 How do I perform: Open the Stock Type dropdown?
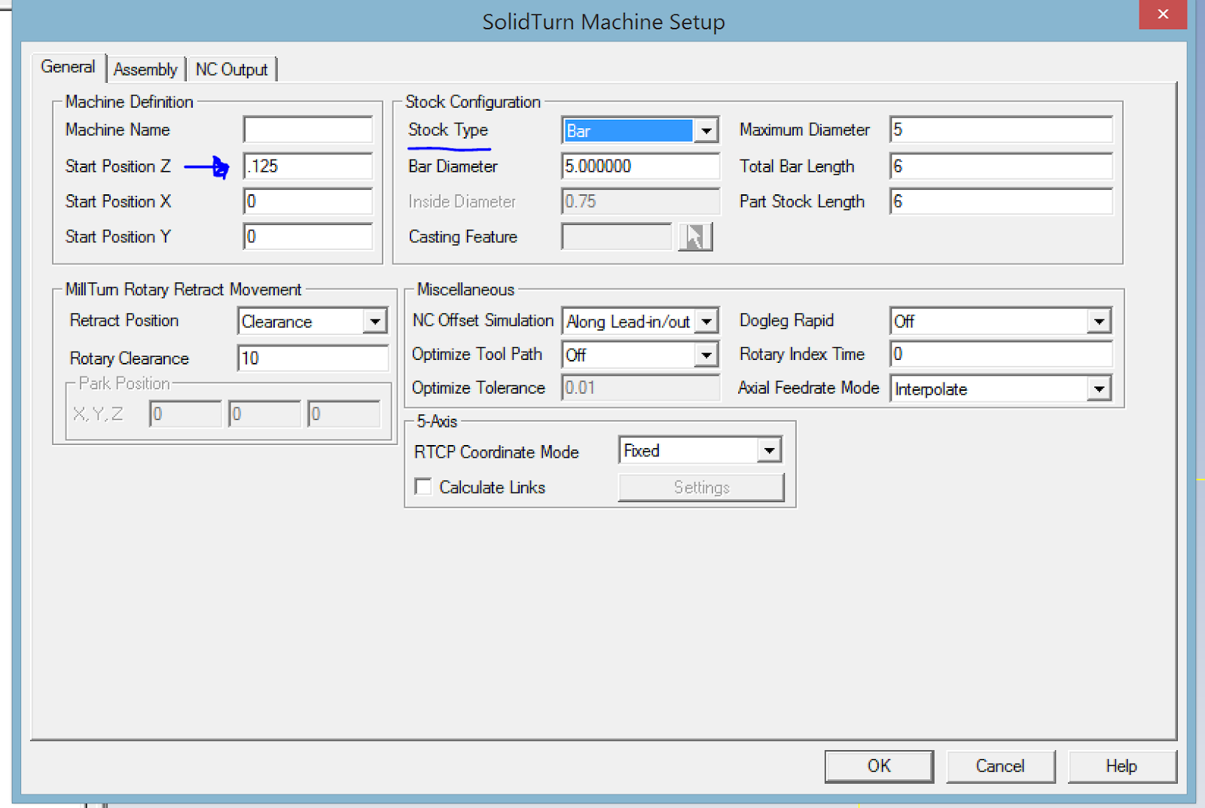click(x=706, y=130)
